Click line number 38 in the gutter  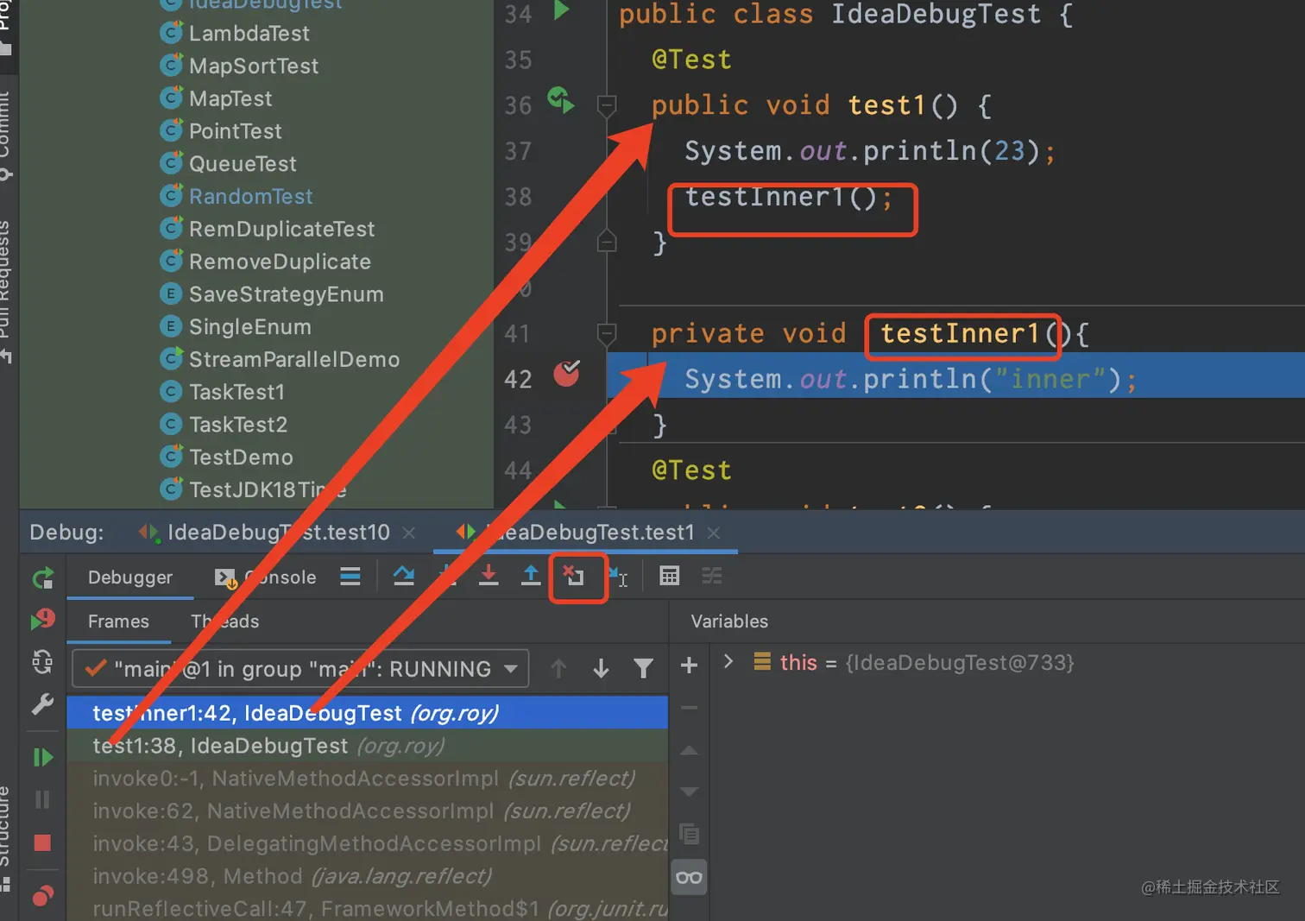518,197
